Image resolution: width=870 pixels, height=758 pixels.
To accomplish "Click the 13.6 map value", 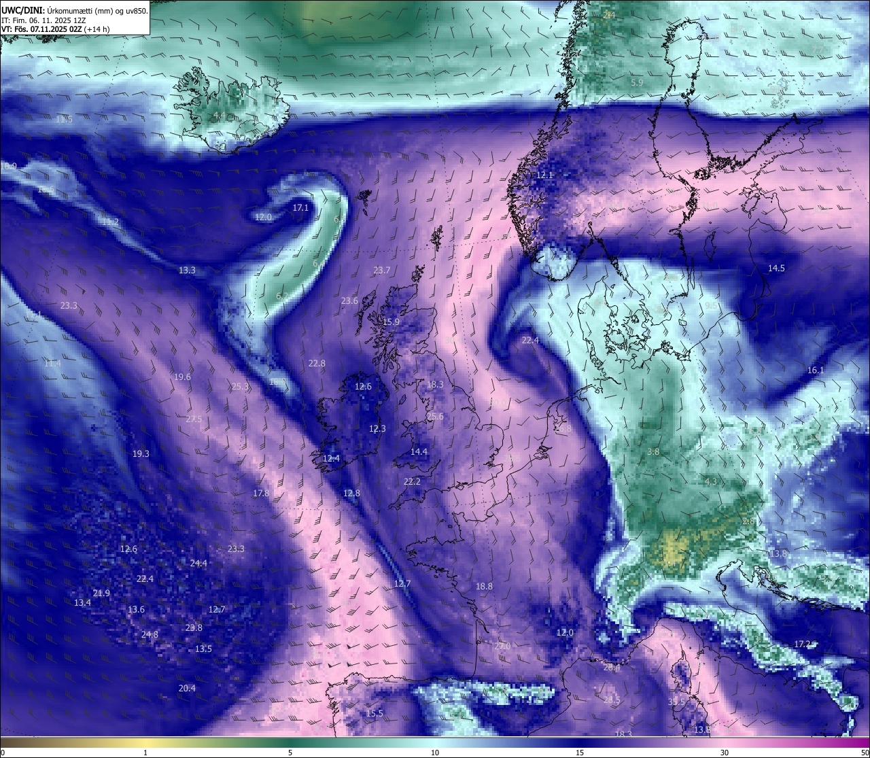I will 136,609.
